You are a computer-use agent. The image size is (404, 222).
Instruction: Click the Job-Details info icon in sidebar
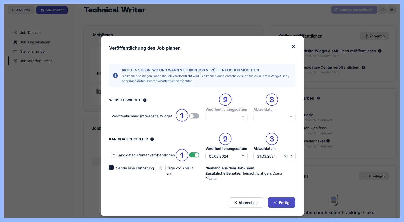click(15, 33)
